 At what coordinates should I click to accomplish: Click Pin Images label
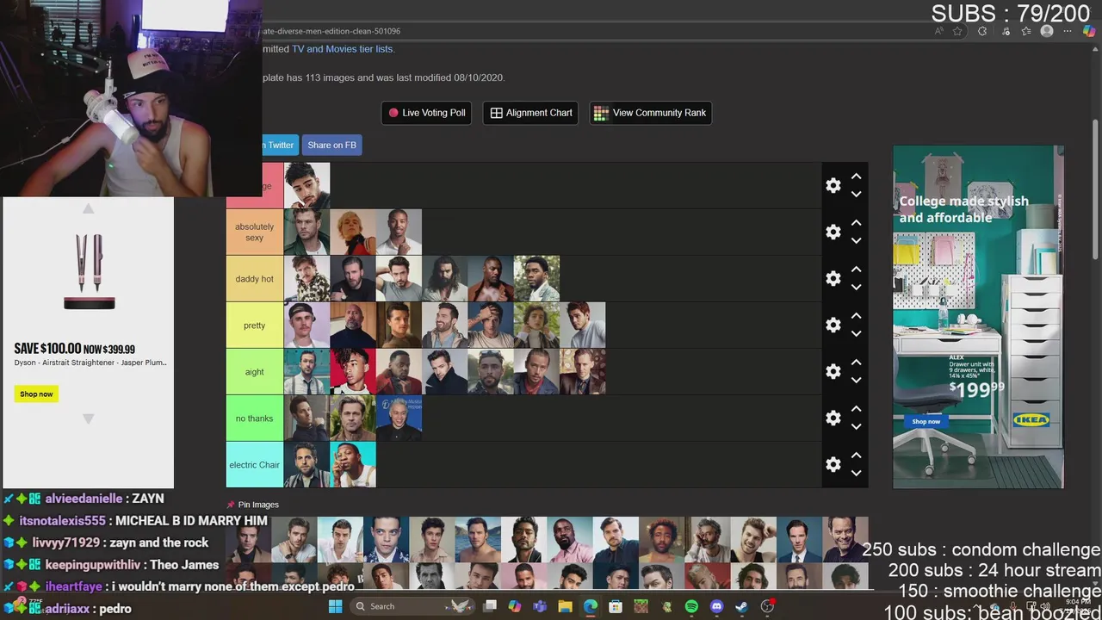(258, 505)
